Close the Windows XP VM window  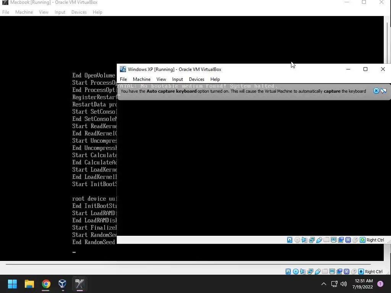tap(383, 69)
